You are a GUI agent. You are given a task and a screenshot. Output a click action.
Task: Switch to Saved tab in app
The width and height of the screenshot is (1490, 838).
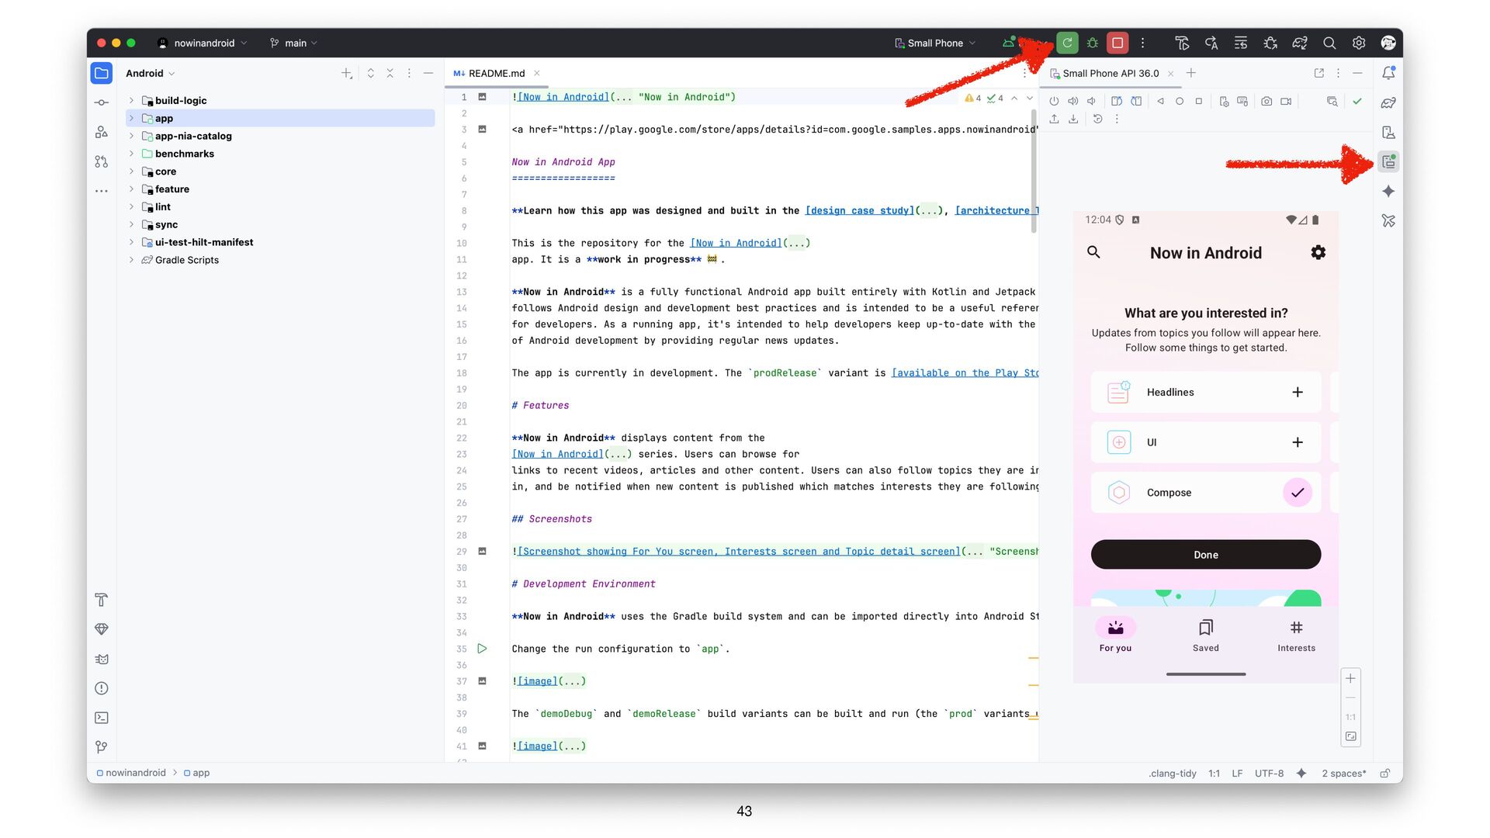tap(1206, 635)
